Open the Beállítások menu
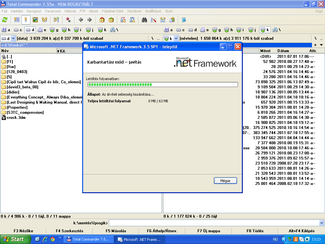This screenshot has height=244, width=325. (153, 11)
